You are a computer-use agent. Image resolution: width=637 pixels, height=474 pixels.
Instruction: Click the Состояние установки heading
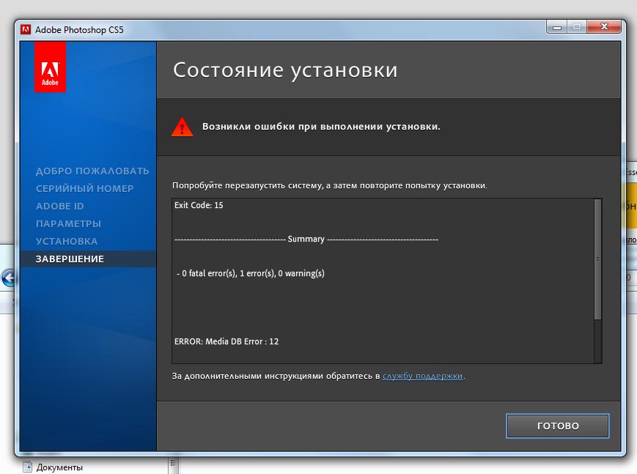[285, 70]
